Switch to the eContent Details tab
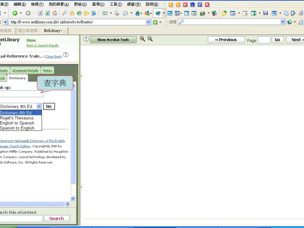This screenshot has width=304, height=228. 26,70
